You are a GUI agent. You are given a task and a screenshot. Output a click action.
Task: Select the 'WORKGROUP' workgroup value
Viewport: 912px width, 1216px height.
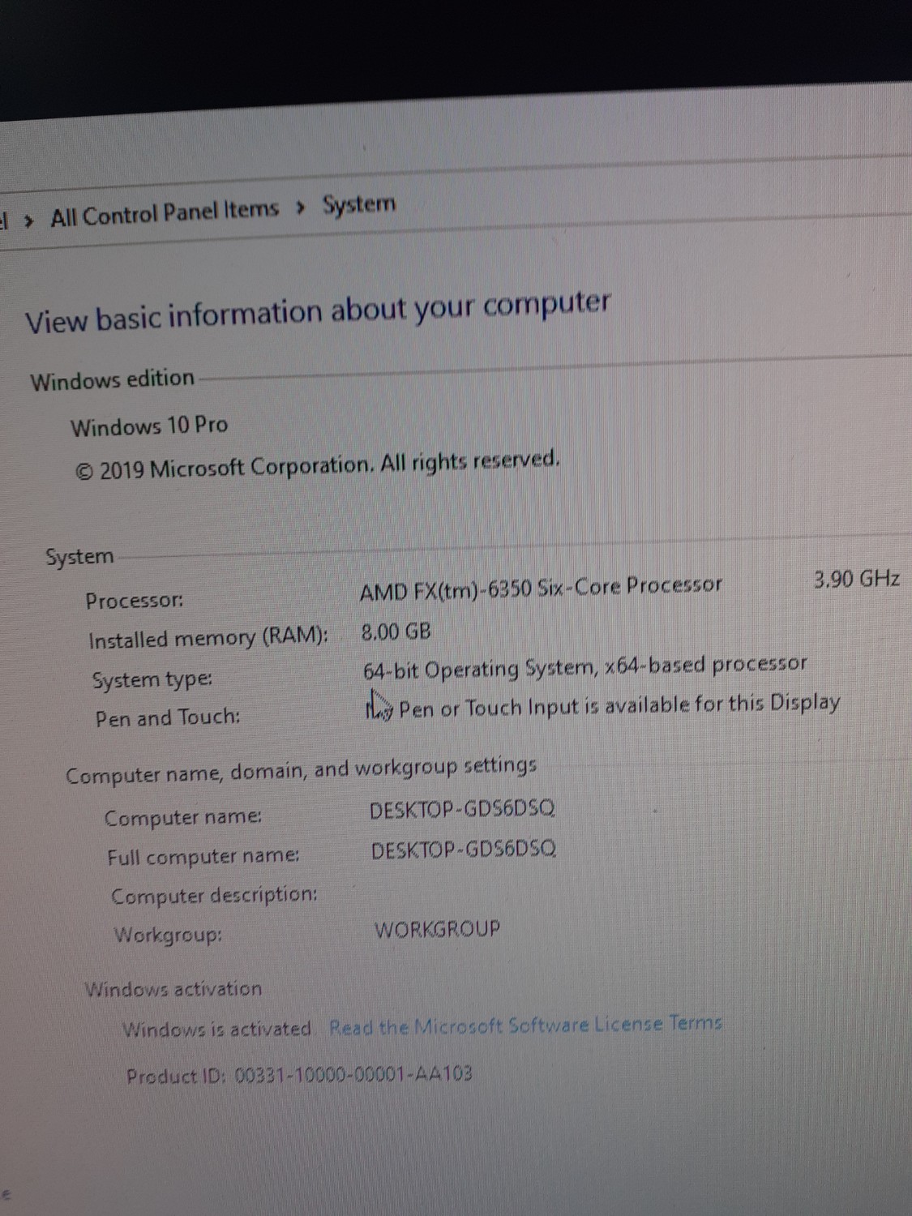click(x=438, y=929)
